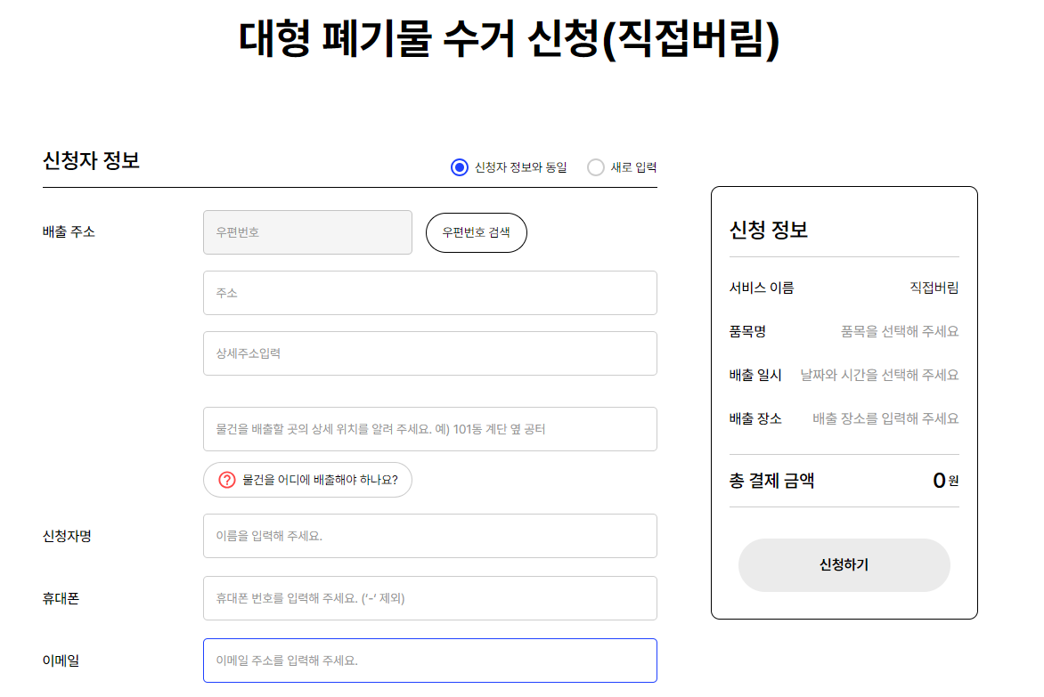Select the 상세주소입력 detailed address field

(x=430, y=353)
